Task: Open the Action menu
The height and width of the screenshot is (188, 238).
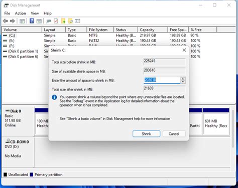Action: 21,13
